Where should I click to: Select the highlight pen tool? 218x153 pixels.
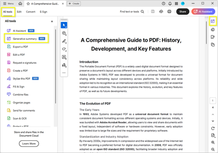tap(64, 41)
